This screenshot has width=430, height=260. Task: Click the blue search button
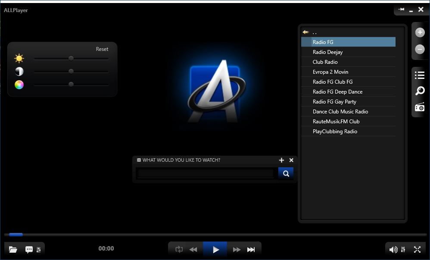click(286, 173)
